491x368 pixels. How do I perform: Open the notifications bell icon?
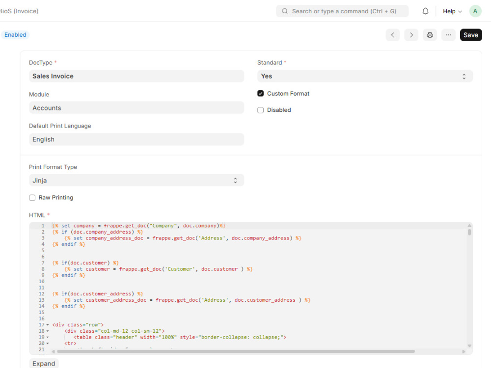tap(425, 11)
